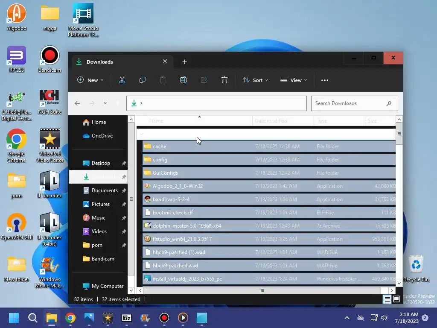Click the Rename icon in the toolbar

(184, 80)
